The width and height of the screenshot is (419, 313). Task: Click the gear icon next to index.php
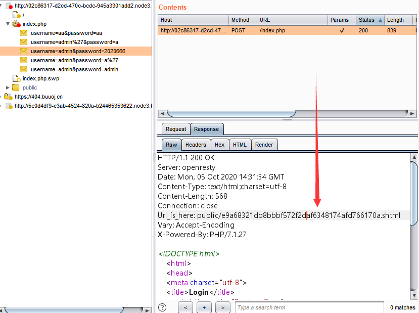click(x=16, y=24)
